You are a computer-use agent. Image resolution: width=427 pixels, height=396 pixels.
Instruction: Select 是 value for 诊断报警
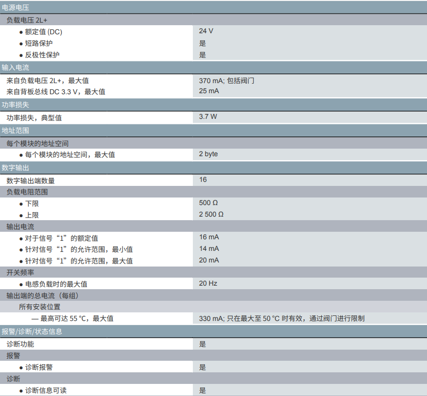tap(202, 367)
